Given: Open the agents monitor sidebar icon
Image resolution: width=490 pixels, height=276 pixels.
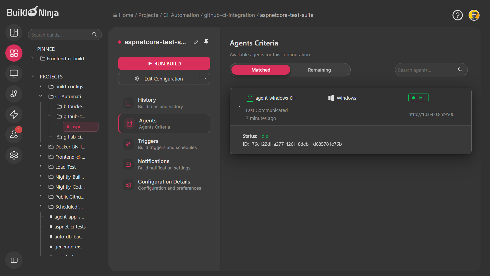Looking at the screenshot, I should click(14, 74).
